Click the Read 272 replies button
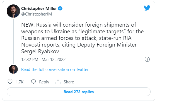The width and height of the screenshot is (174, 110). coord(79,92)
